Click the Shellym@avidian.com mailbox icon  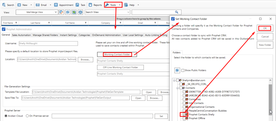click(180, 80)
